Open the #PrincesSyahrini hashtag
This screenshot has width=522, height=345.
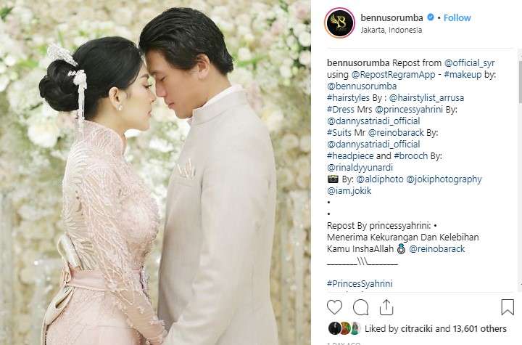(360, 284)
